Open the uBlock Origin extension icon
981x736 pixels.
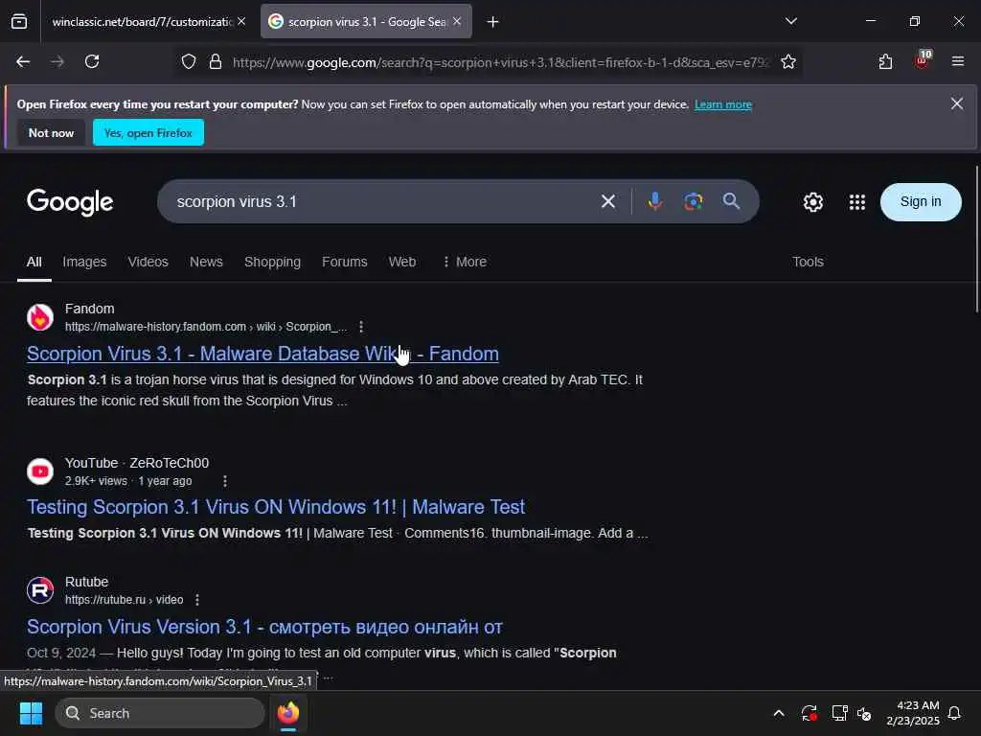click(x=923, y=60)
